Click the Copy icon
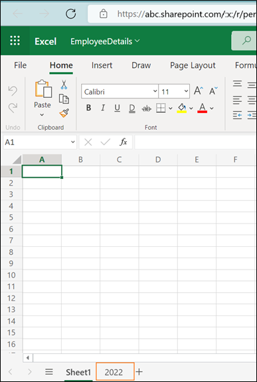This screenshot has width=257, height=382. (x=64, y=98)
